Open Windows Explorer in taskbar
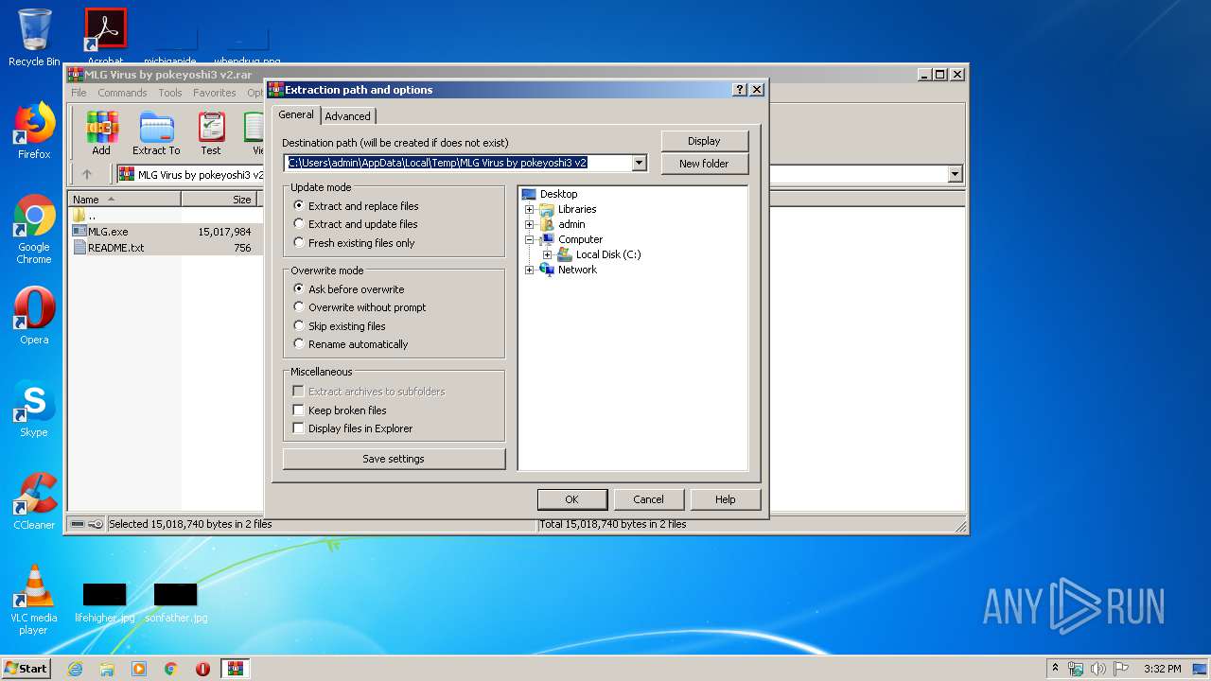This screenshot has width=1211, height=681. coord(107,669)
